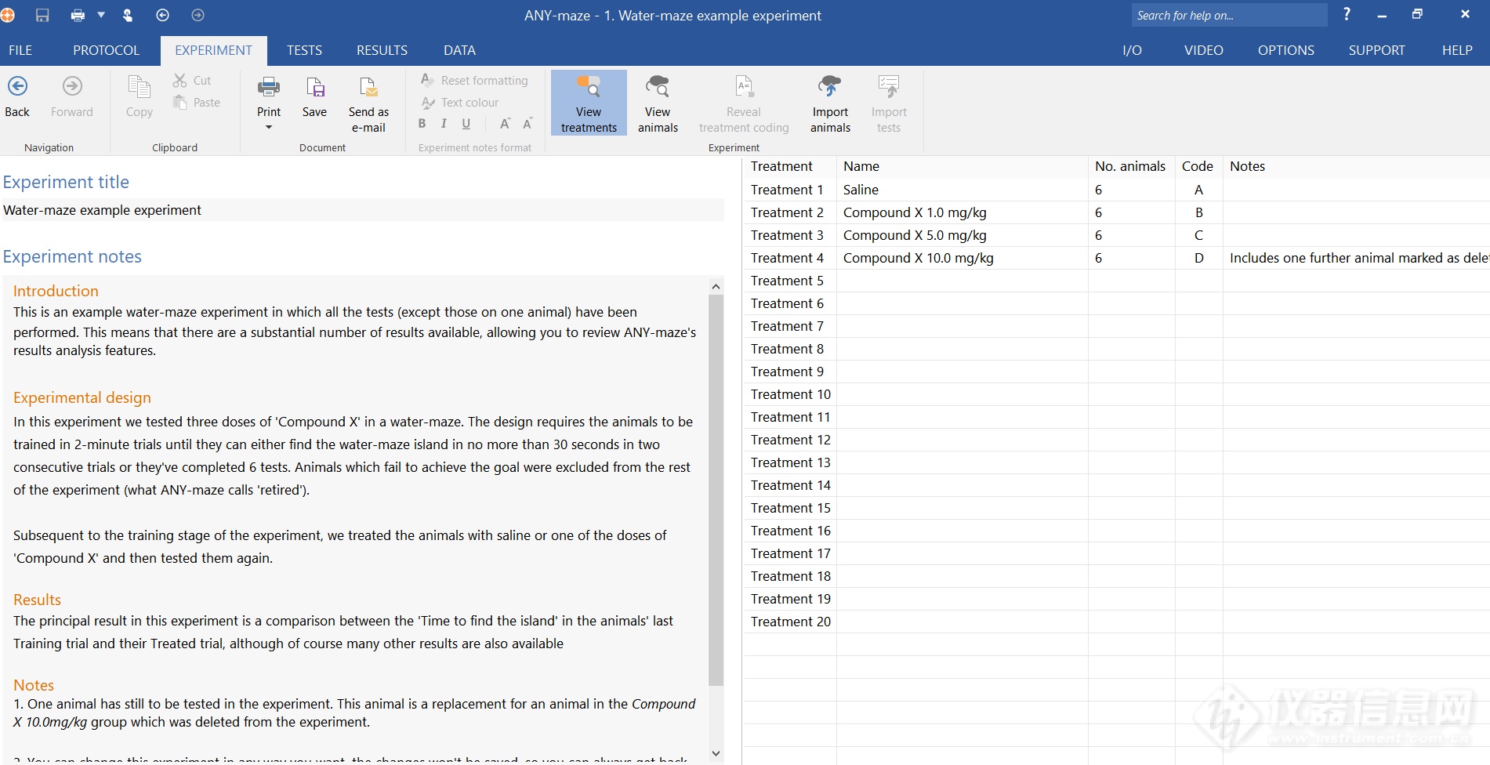Screen dimensions: 1490x765
Task: Click Treatment 5 row label
Action: pyautogui.click(x=787, y=281)
